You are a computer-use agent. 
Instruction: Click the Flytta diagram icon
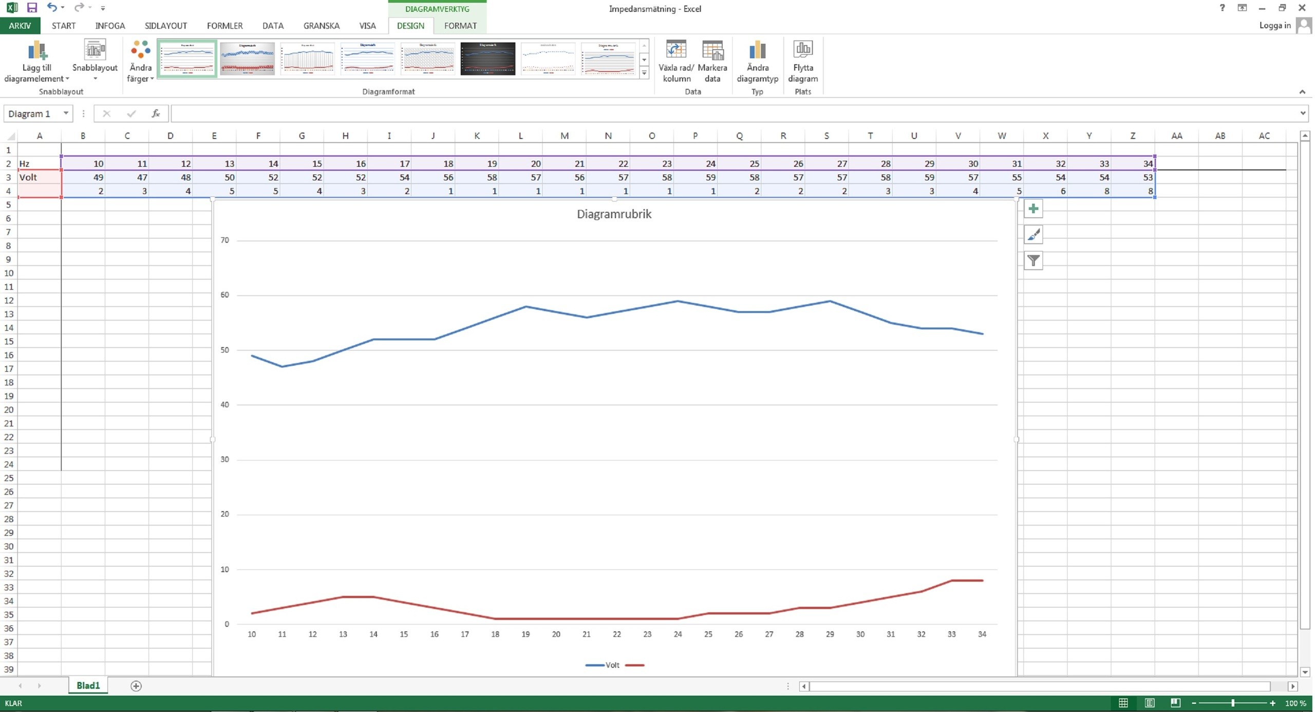(x=803, y=51)
